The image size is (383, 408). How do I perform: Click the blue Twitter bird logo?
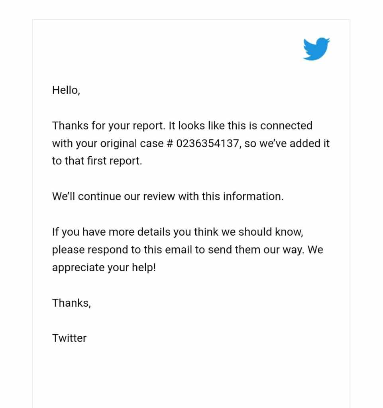tap(316, 49)
